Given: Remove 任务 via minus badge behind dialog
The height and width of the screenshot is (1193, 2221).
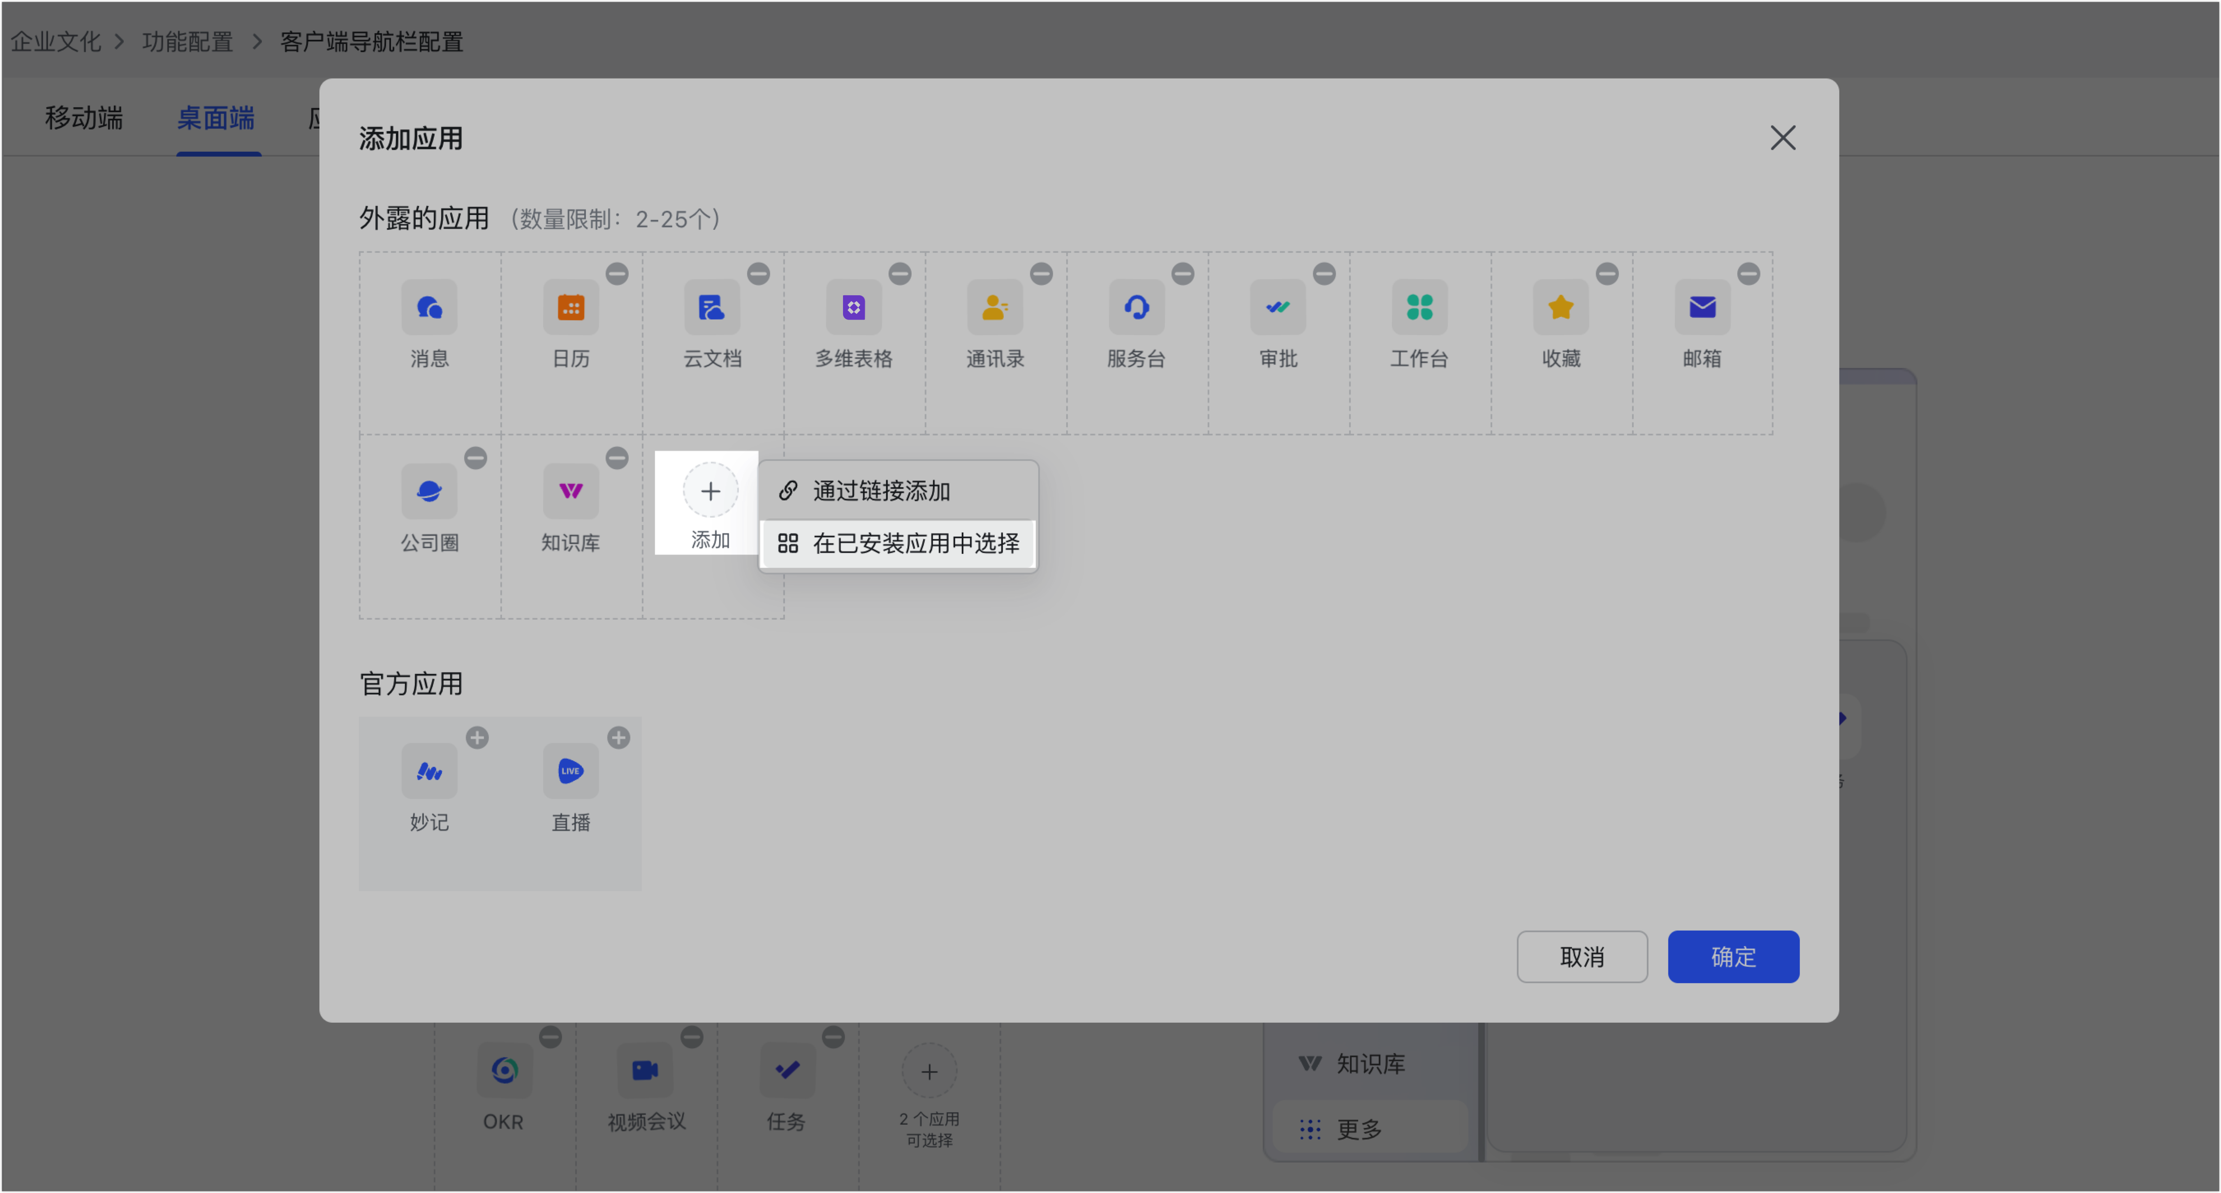Looking at the screenshot, I should pyautogui.click(x=833, y=1036).
